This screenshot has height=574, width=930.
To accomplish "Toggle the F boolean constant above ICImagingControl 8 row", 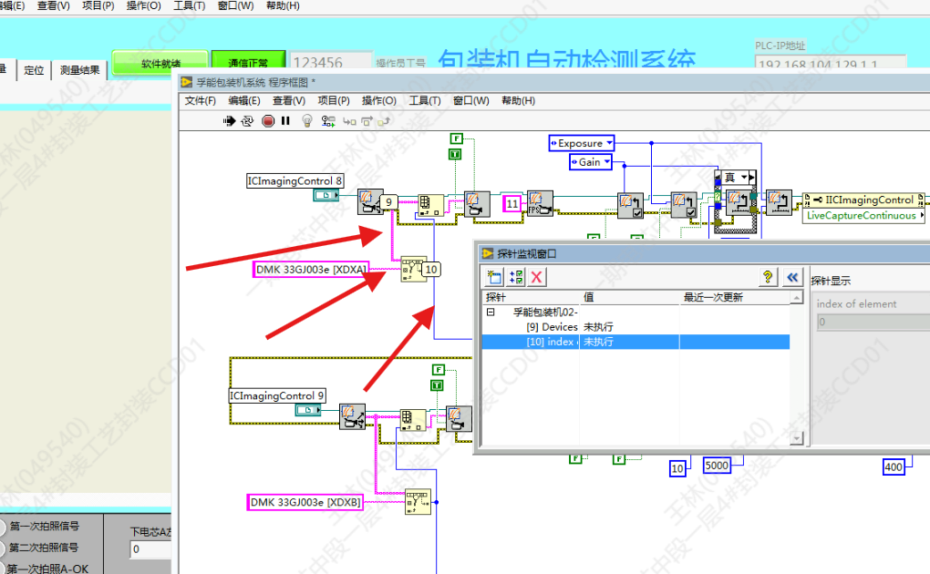I will (x=456, y=138).
